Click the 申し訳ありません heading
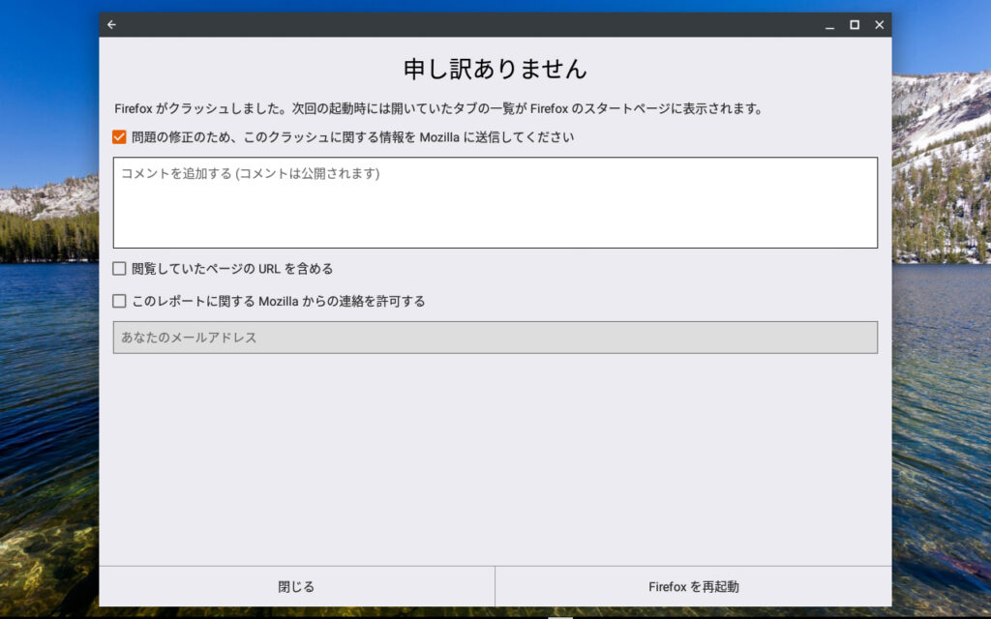Viewport: 991px width, 619px height. pos(495,69)
